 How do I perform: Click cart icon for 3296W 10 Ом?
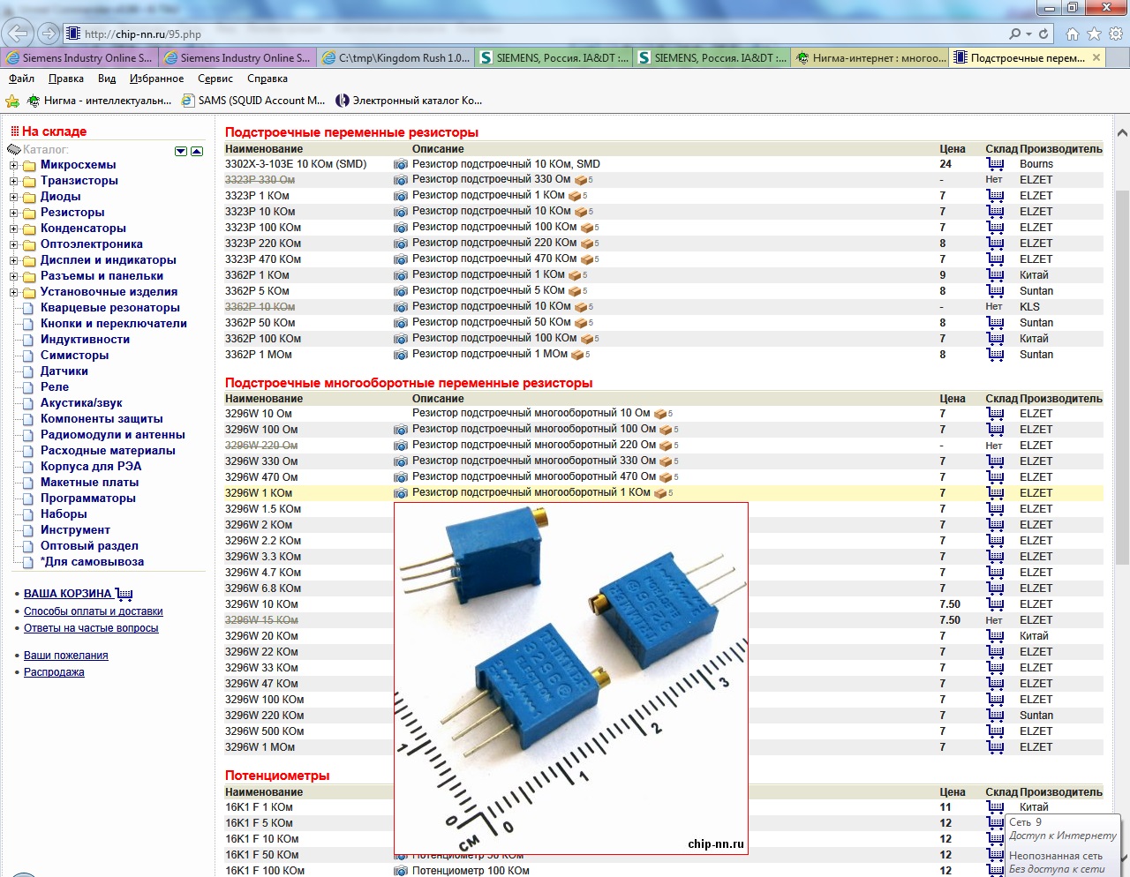[x=995, y=414]
